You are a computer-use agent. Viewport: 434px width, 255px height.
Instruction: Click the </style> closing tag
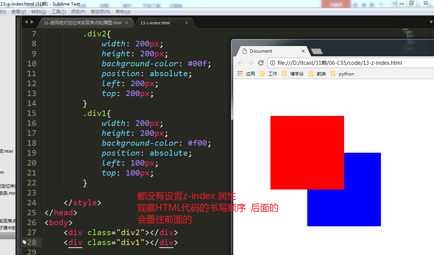tap(83, 203)
